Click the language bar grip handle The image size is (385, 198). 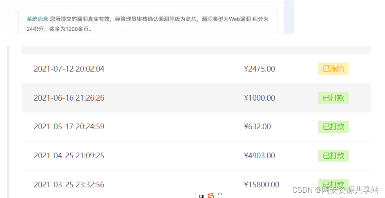[x=196, y=195]
